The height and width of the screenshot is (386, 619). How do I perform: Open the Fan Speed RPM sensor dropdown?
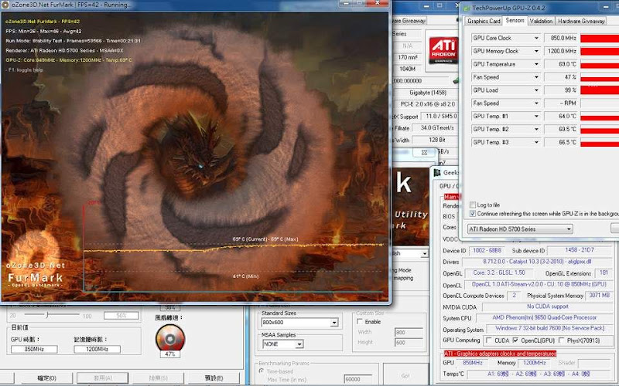click(536, 103)
